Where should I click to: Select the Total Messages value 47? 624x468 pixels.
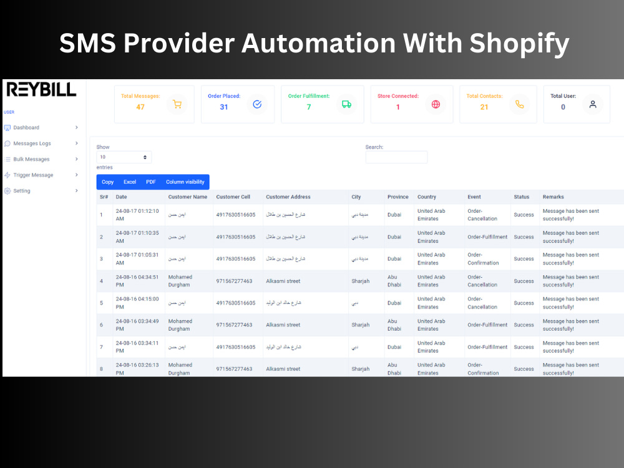pos(140,107)
